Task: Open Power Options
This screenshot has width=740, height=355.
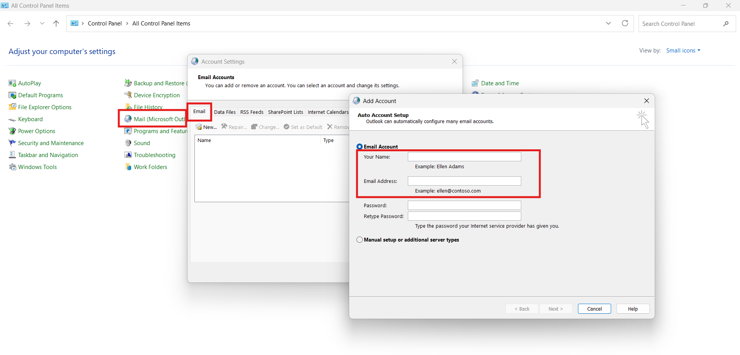Action: (36, 131)
